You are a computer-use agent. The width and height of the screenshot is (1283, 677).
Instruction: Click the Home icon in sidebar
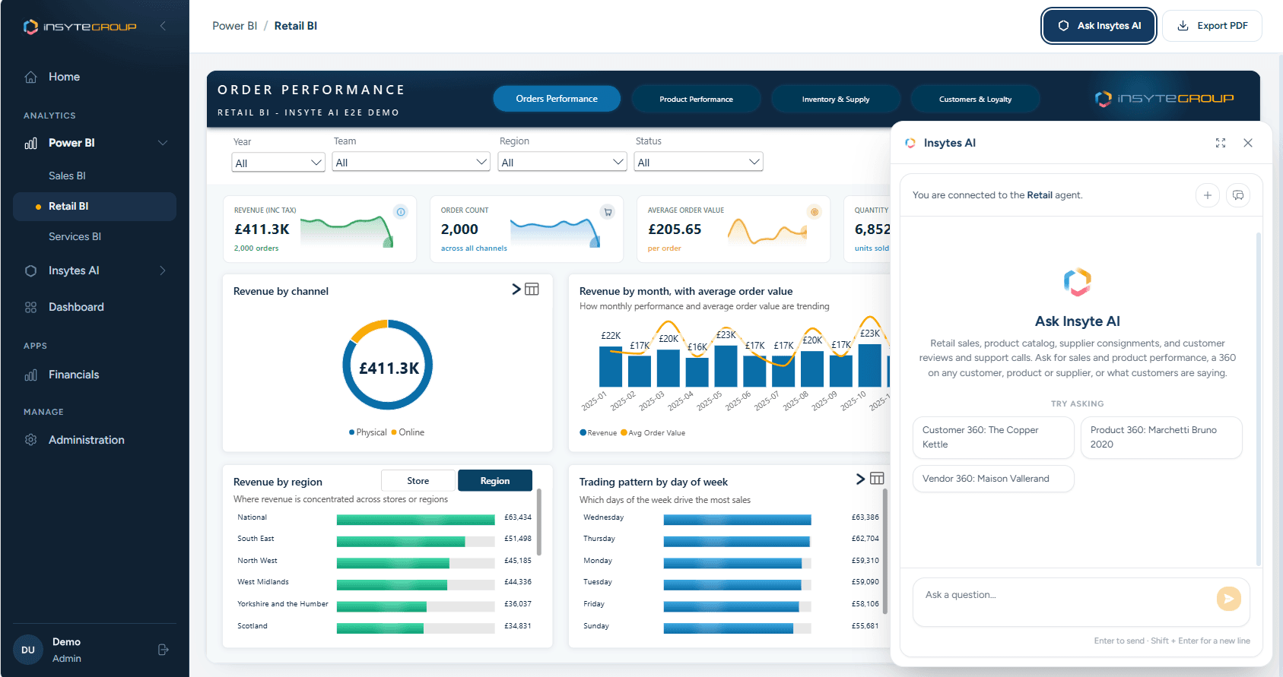point(30,77)
